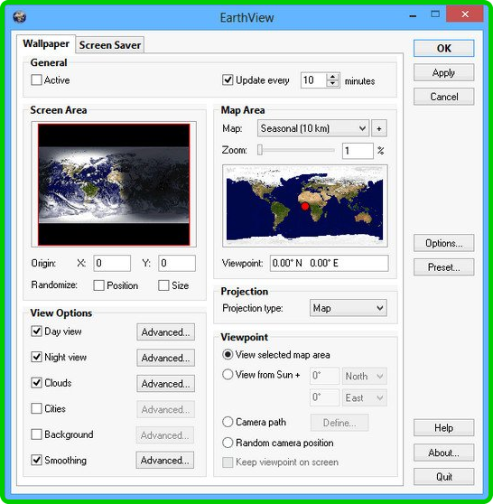Open the East direction dropdown
Image resolution: width=493 pixels, height=504 pixels.
coord(365,398)
